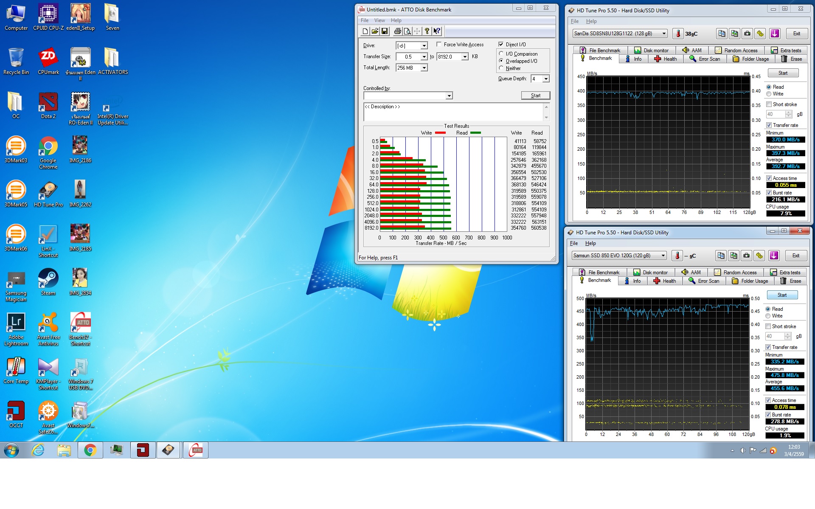The width and height of the screenshot is (815, 509).
Task: Select the I/O Comparison radio button
Action: (x=501, y=54)
